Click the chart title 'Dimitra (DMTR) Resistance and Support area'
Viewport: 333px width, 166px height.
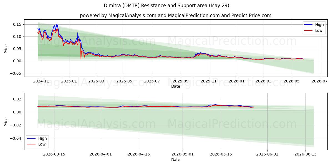166,6
